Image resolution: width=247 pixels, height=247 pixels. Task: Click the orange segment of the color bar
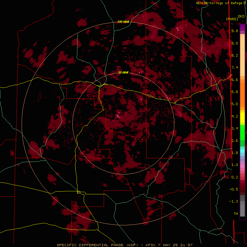[x=242, y=95]
